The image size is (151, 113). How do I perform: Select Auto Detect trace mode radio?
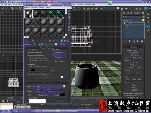click(53, 52)
